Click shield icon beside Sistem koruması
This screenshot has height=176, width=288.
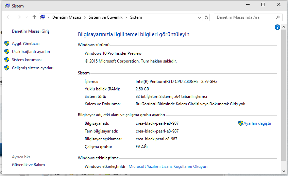[7, 60]
